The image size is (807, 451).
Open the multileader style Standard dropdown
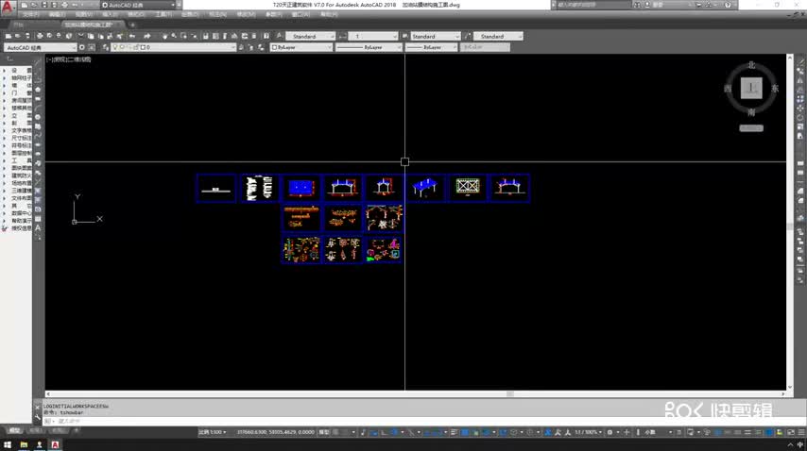[498, 37]
